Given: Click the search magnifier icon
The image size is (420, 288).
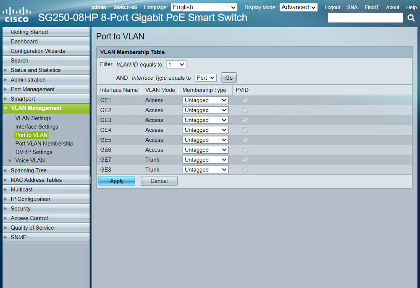Looking at the screenshot, I should (411, 18).
